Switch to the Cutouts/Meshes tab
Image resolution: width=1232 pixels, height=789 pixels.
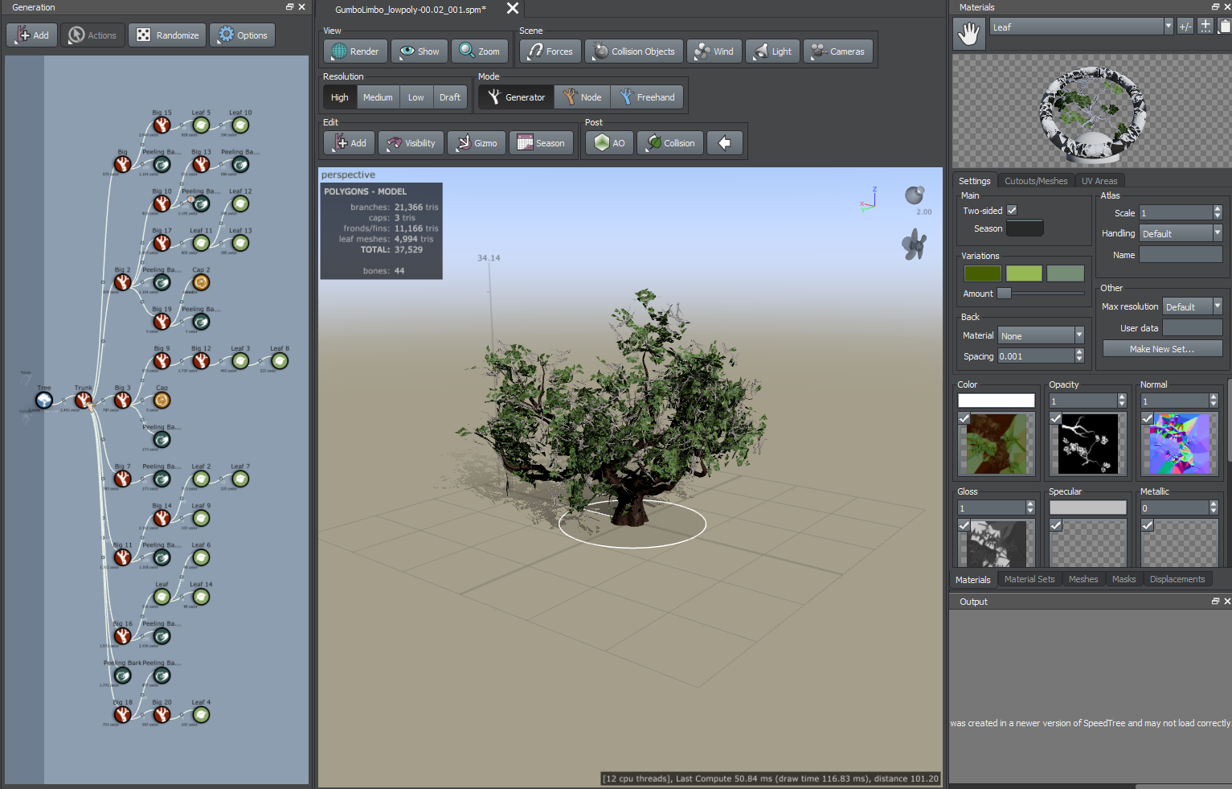tap(1035, 180)
